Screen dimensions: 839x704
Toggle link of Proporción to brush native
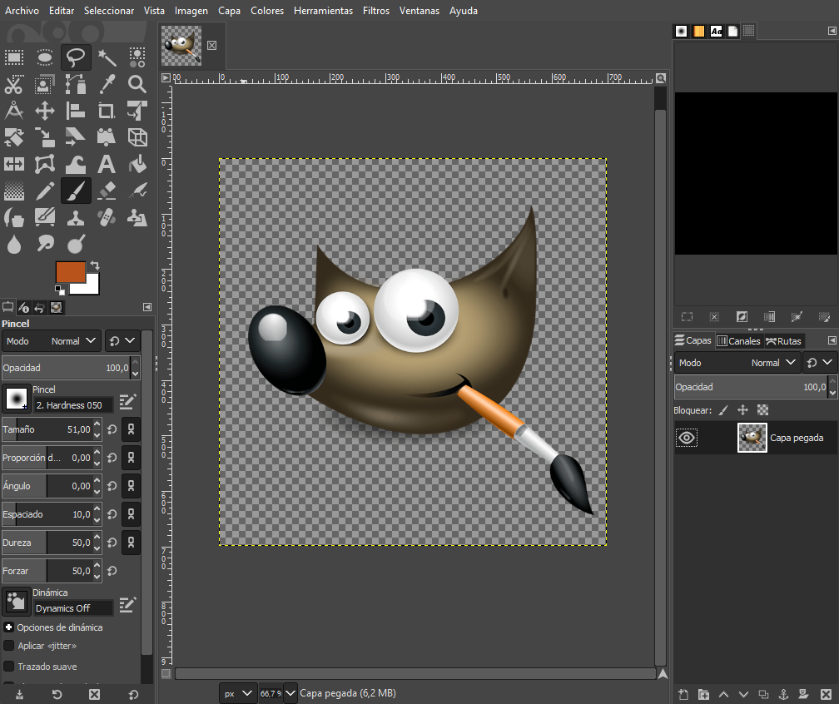(x=132, y=458)
